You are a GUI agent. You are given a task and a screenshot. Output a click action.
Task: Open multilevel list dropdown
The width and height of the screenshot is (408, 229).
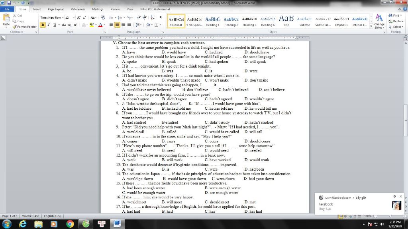[129, 17]
